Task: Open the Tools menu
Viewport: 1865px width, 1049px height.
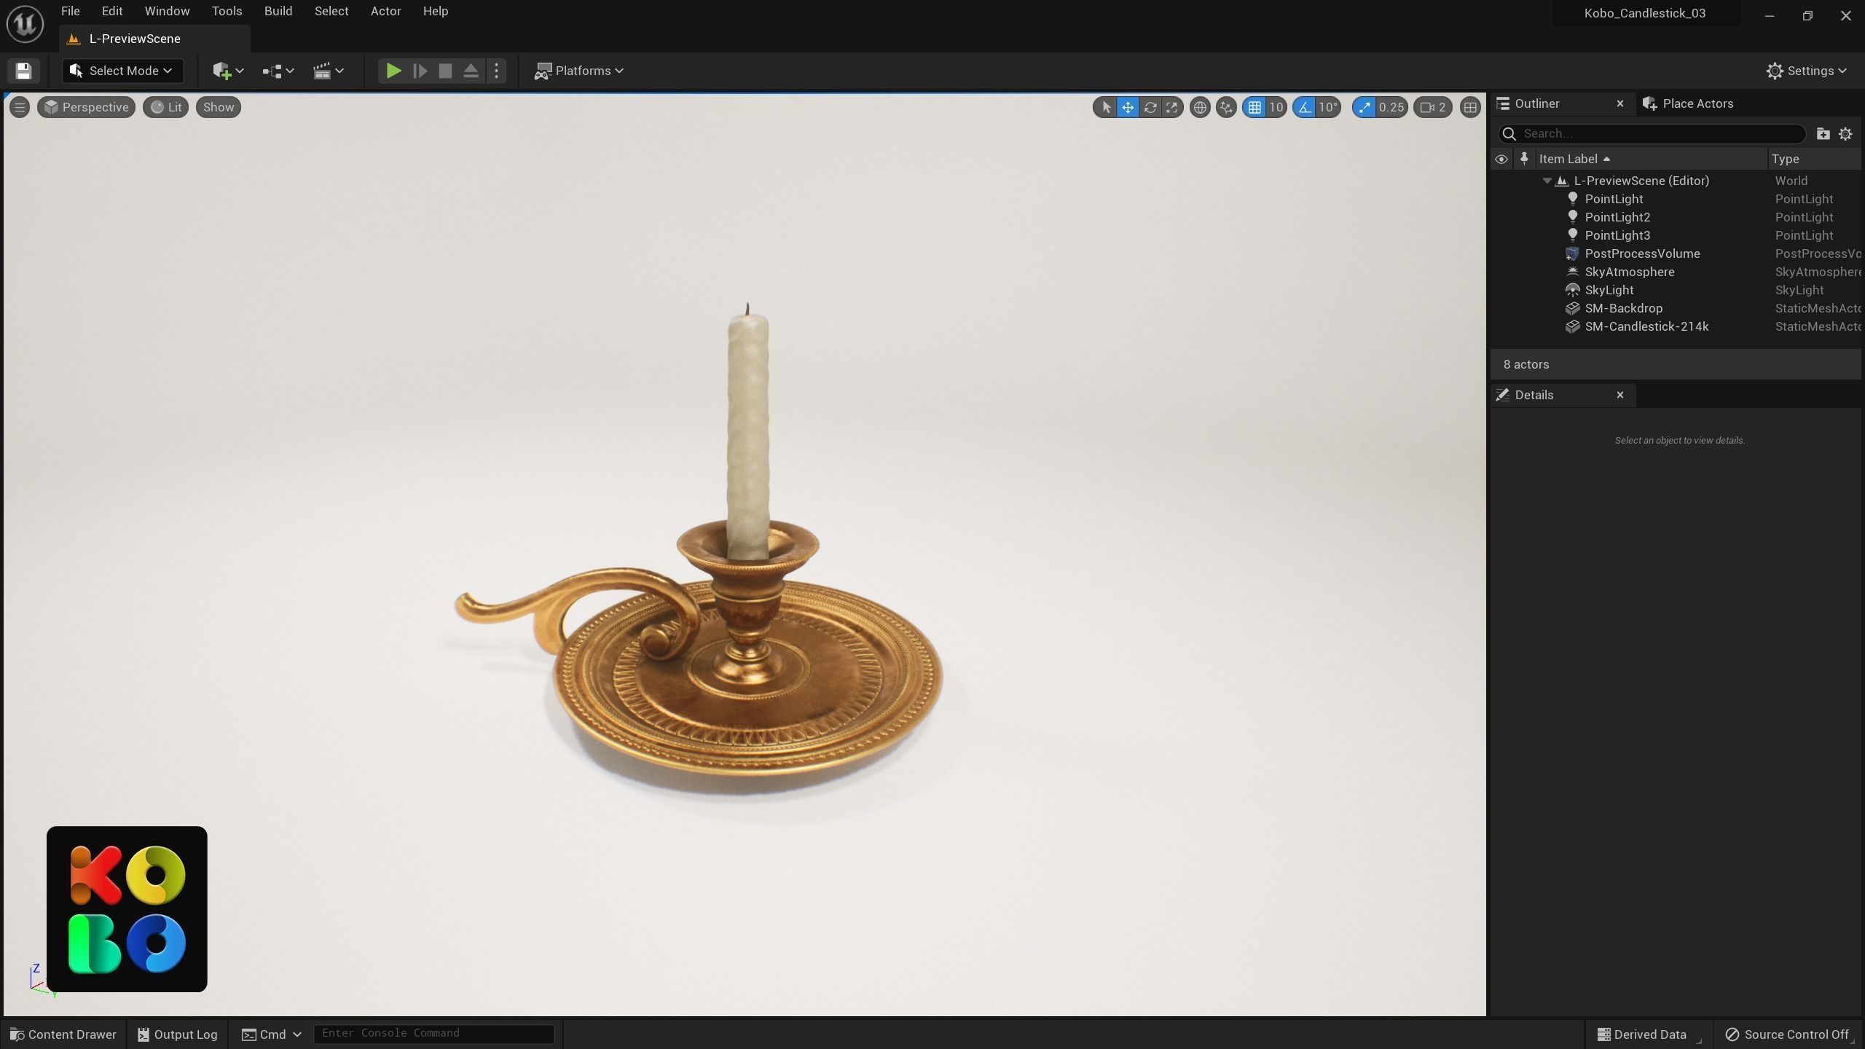Action: (x=227, y=11)
